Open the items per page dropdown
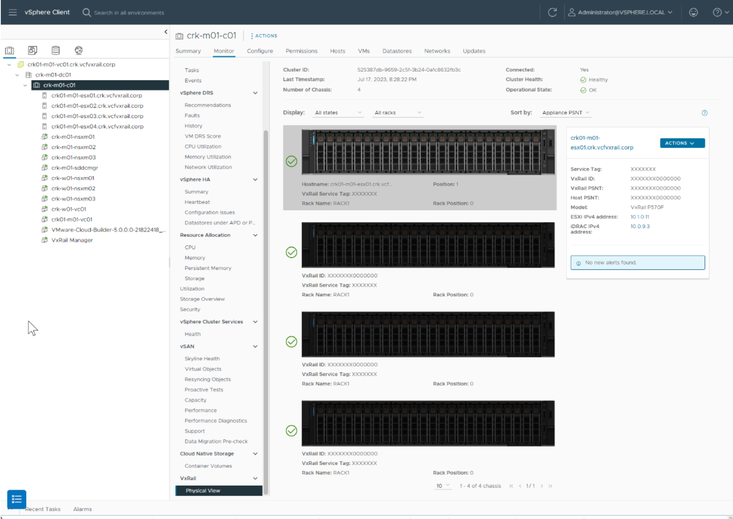The width and height of the screenshot is (733, 519). pyautogui.click(x=443, y=486)
